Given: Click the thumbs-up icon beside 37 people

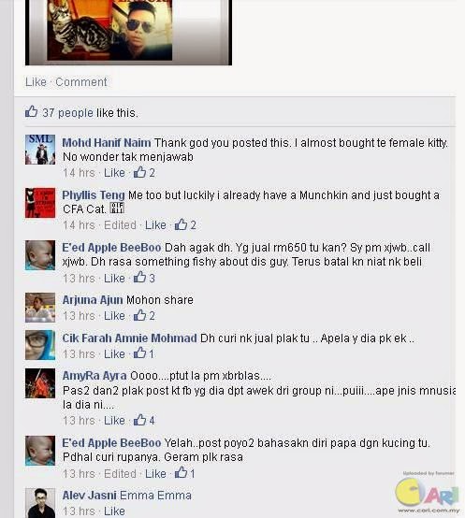Looking at the screenshot, I should (32, 111).
